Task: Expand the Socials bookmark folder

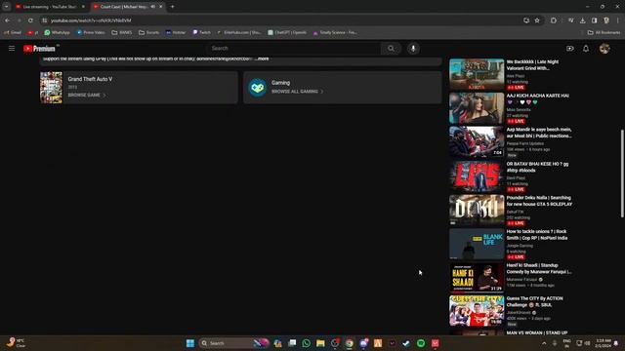Action: click(x=148, y=32)
